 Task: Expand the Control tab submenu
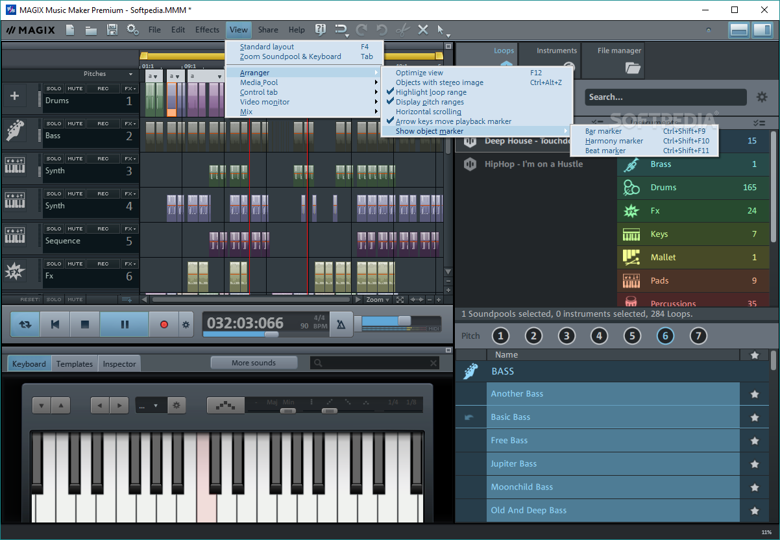click(304, 92)
